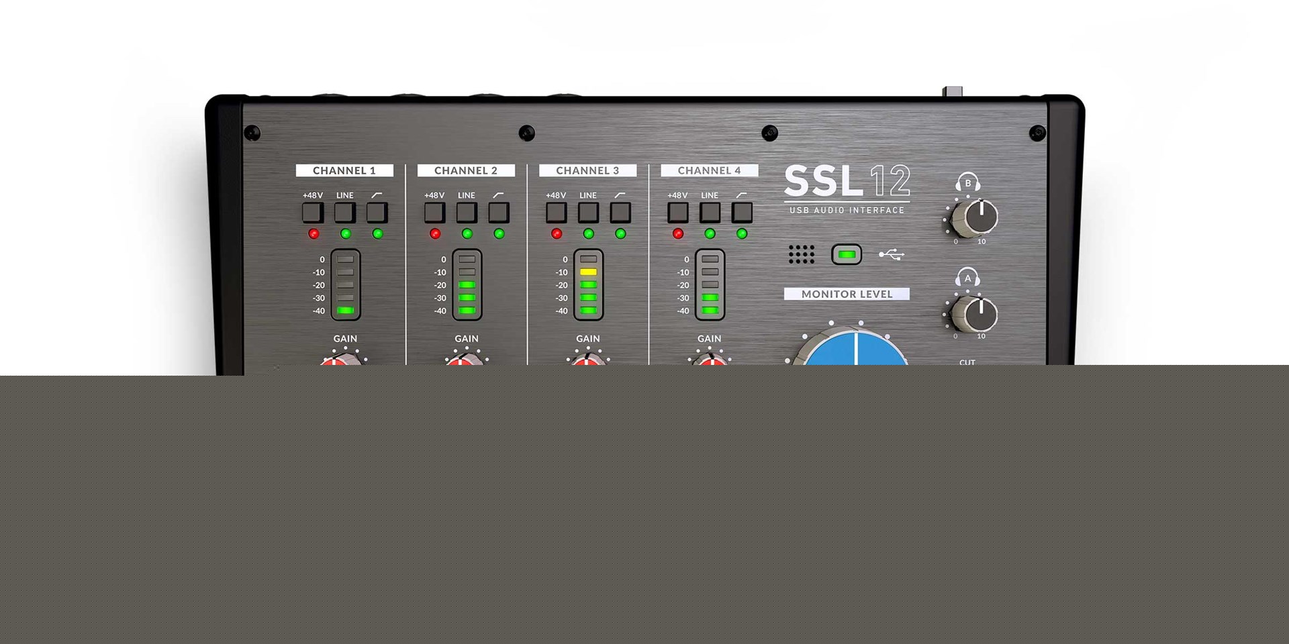
Task: Click the red +48V LED on Channel 3
Action: coord(557,233)
